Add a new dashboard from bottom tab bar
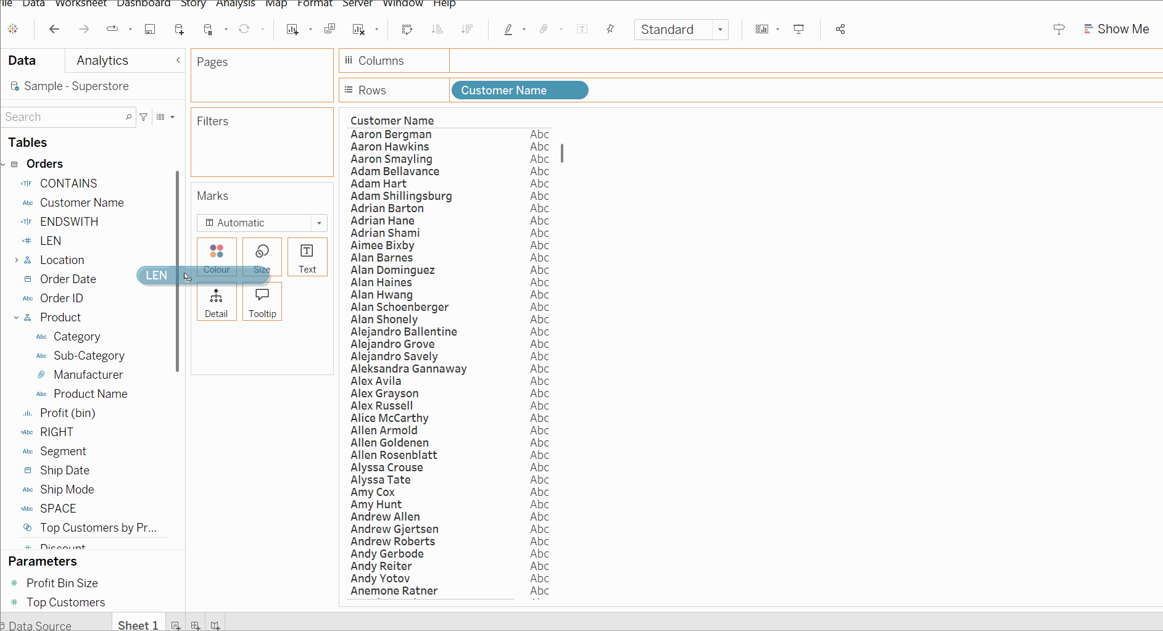1163x631 pixels. (196, 625)
